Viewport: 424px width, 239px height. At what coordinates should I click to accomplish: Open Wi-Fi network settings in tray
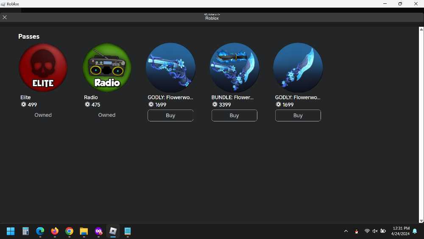pos(367,231)
